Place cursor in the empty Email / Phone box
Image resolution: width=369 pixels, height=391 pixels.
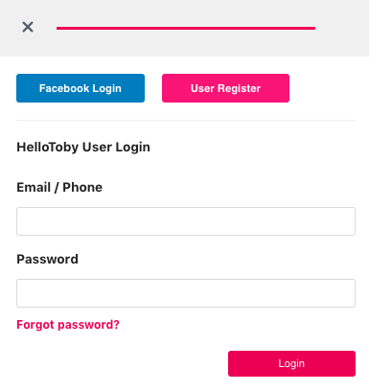[x=186, y=221]
